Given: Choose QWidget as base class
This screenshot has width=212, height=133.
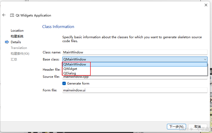Looking at the screenshot, I should [135, 69].
